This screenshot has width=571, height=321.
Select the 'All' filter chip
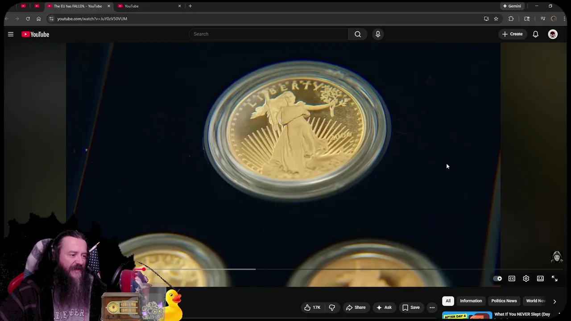(448, 301)
